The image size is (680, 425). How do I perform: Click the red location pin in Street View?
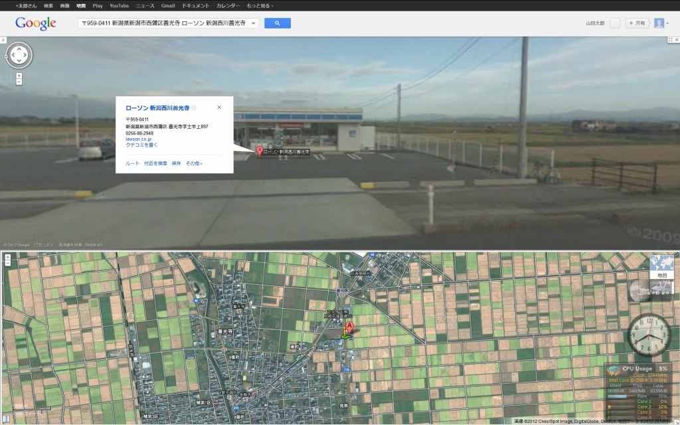coord(259,152)
